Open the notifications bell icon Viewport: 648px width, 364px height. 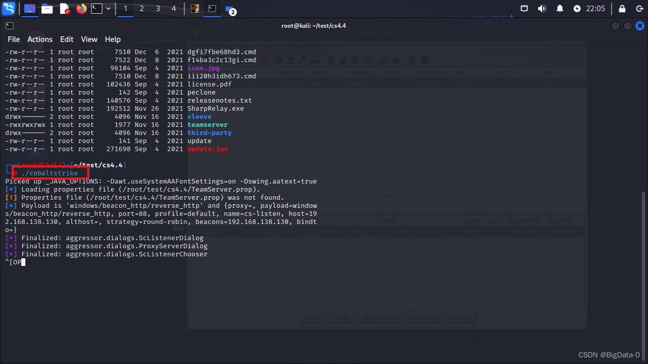[560, 8]
